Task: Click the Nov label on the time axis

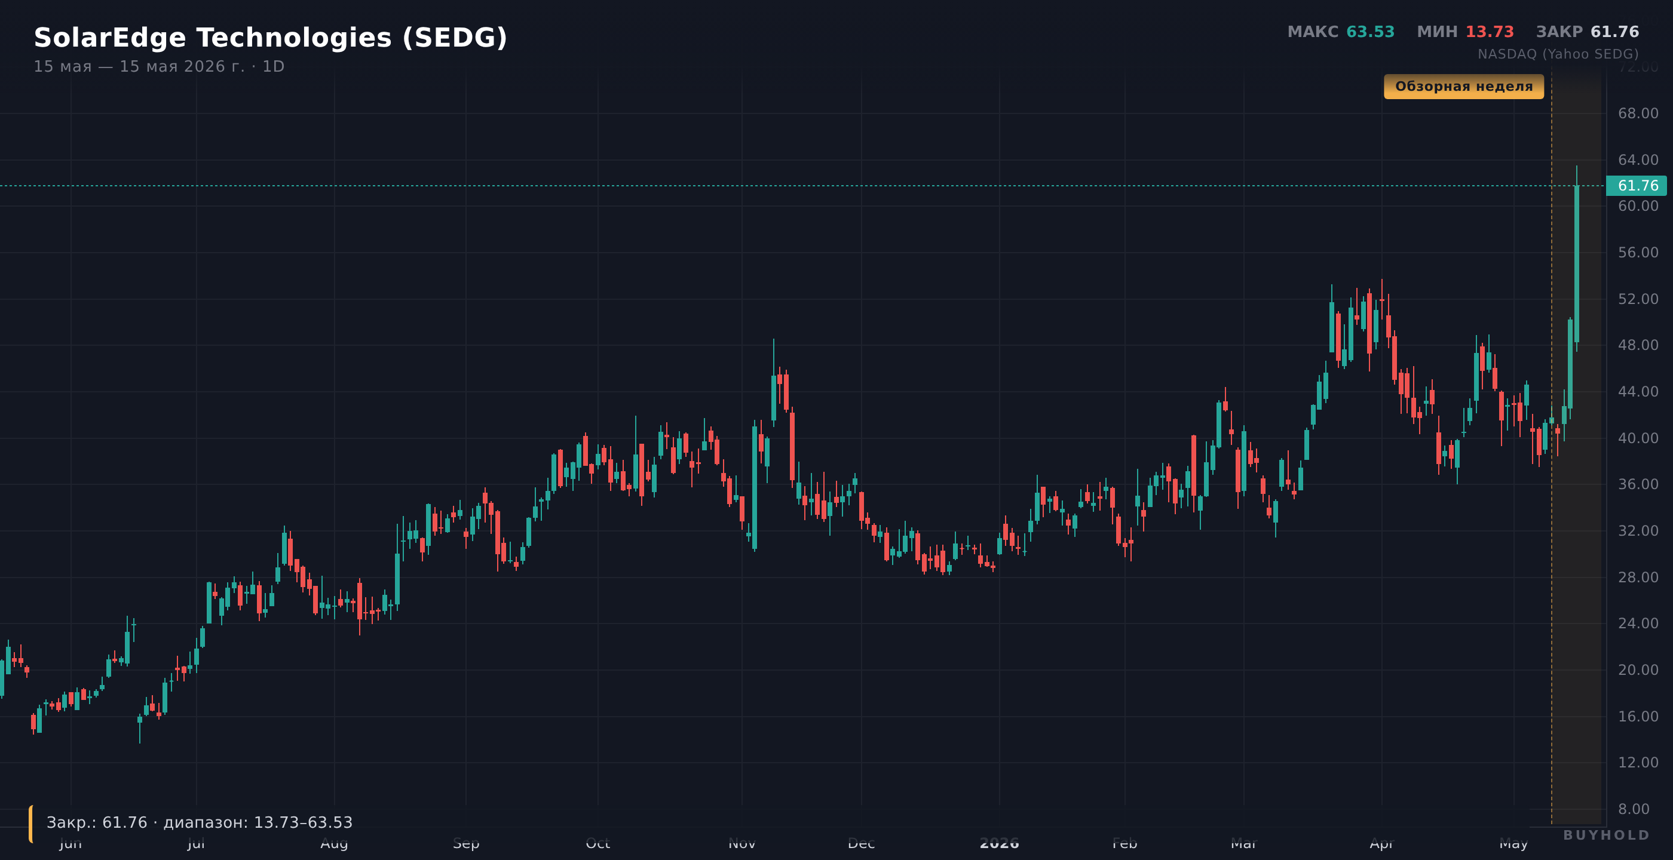Action: pyautogui.click(x=741, y=843)
